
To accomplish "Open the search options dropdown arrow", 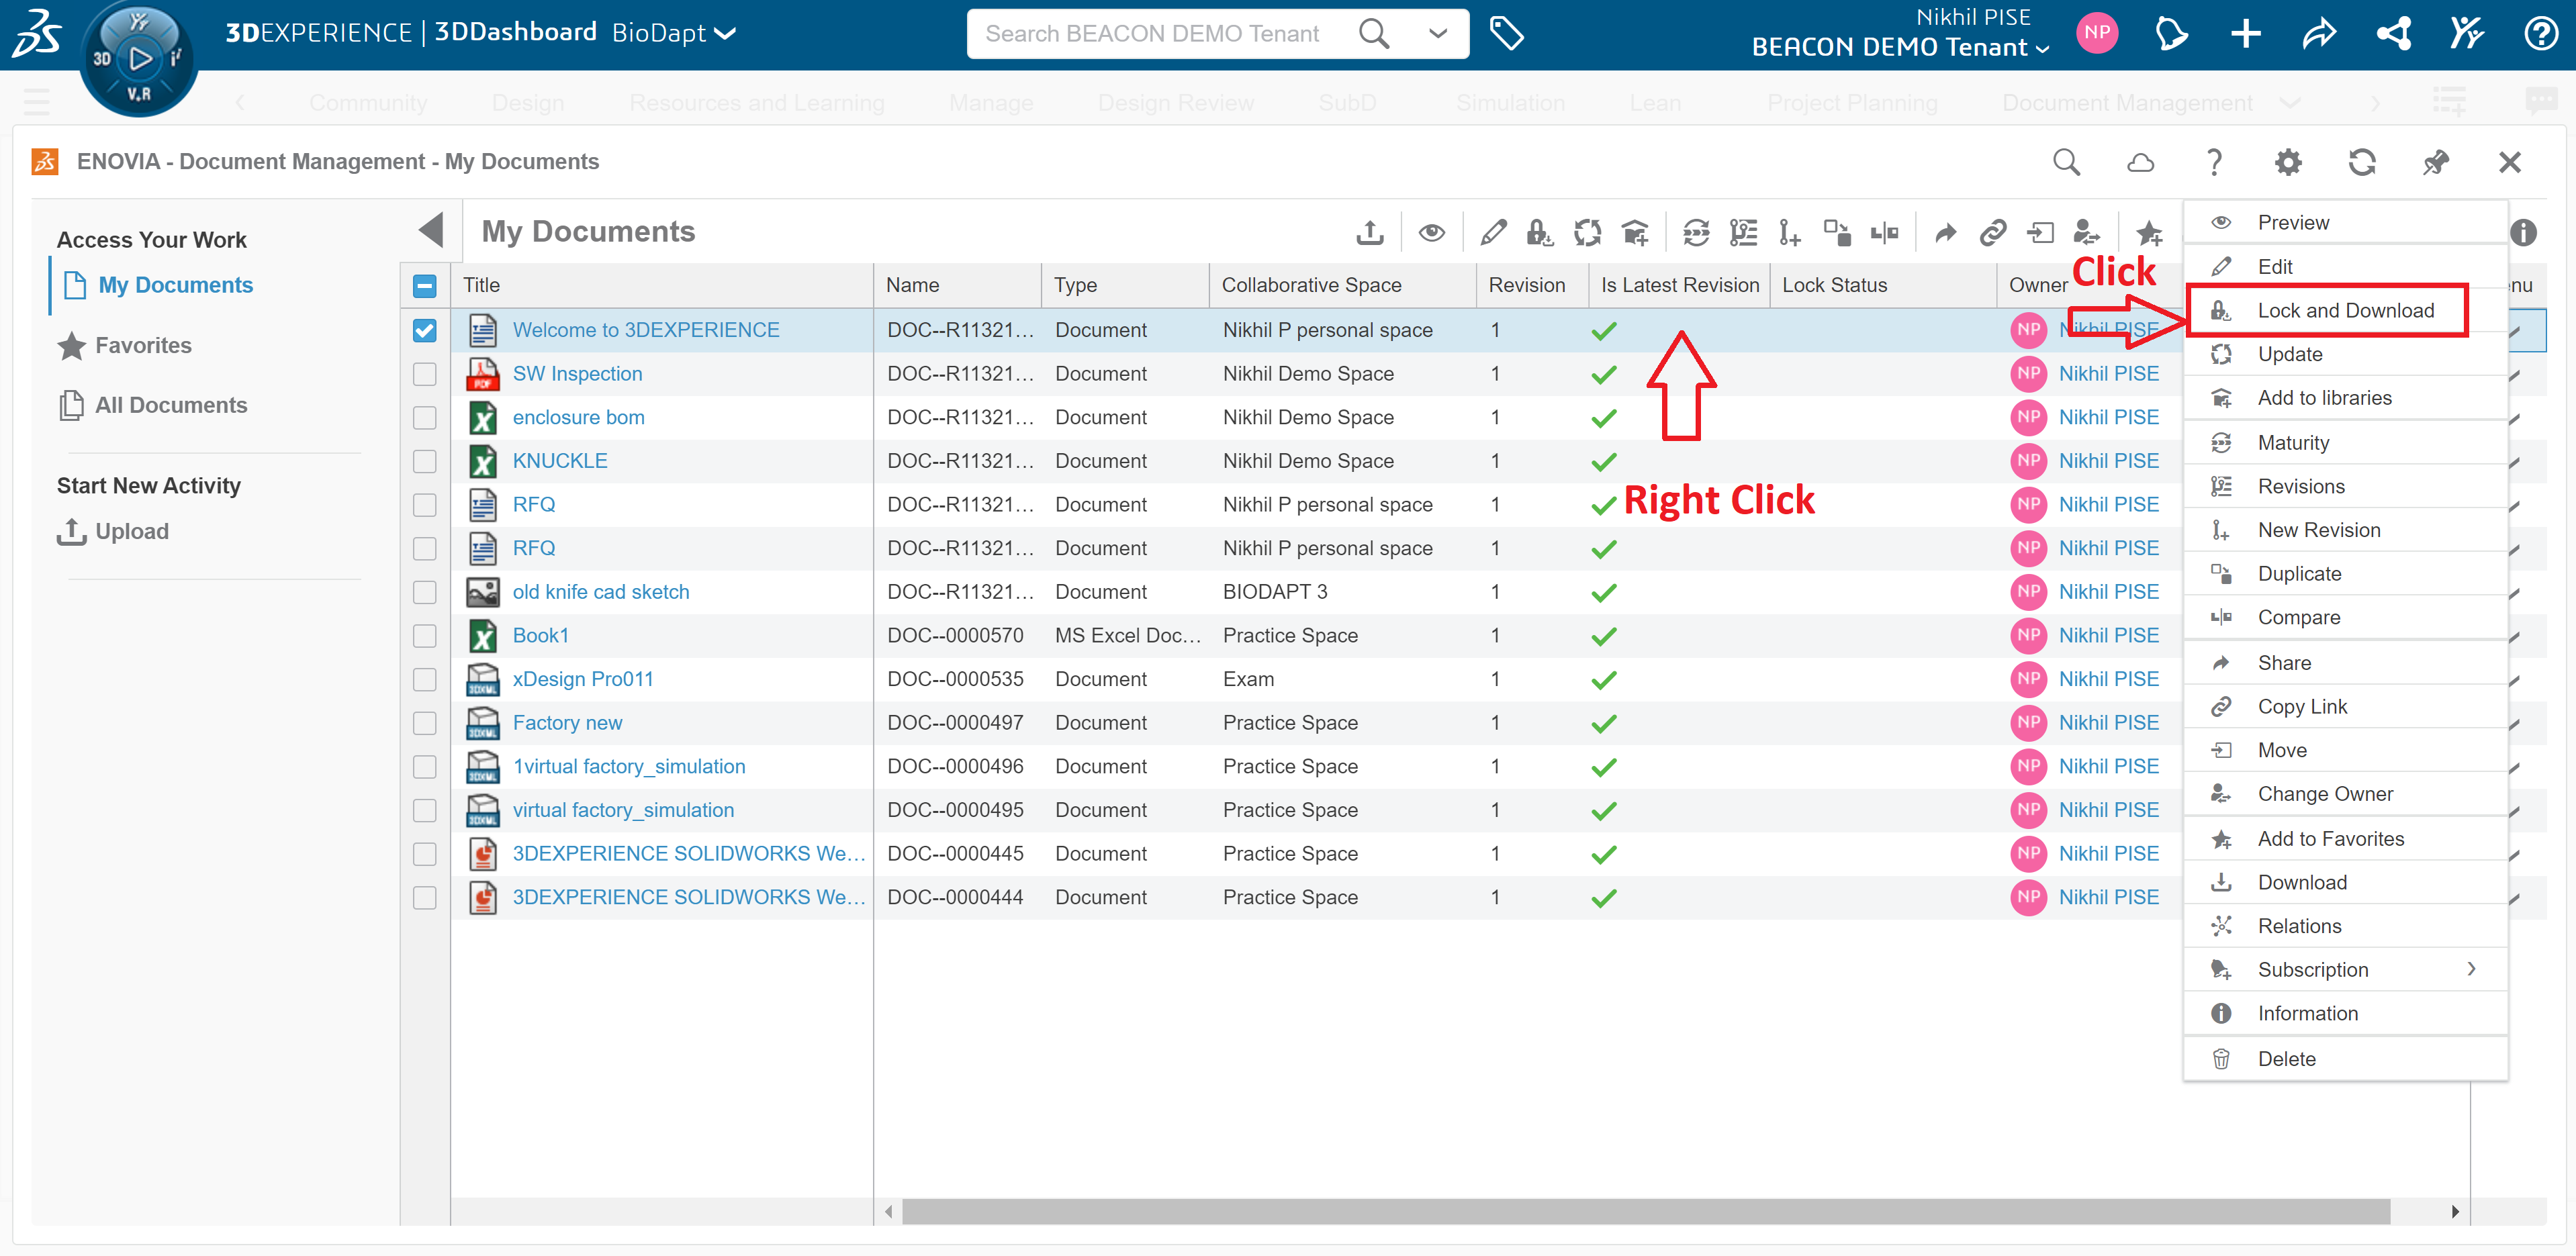I will 1437,33.
